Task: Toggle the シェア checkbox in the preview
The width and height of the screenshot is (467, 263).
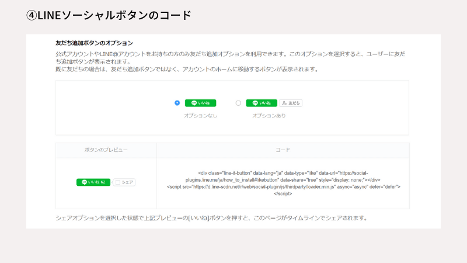Action: tap(118, 182)
